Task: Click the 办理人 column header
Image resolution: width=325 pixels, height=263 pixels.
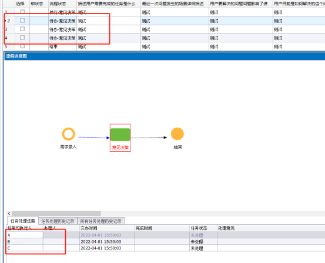Action: (61, 228)
